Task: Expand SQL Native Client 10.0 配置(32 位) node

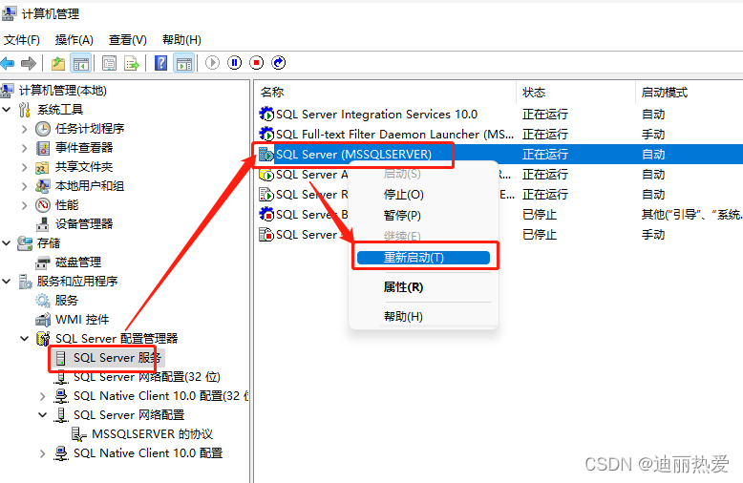Action: click(43, 396)
